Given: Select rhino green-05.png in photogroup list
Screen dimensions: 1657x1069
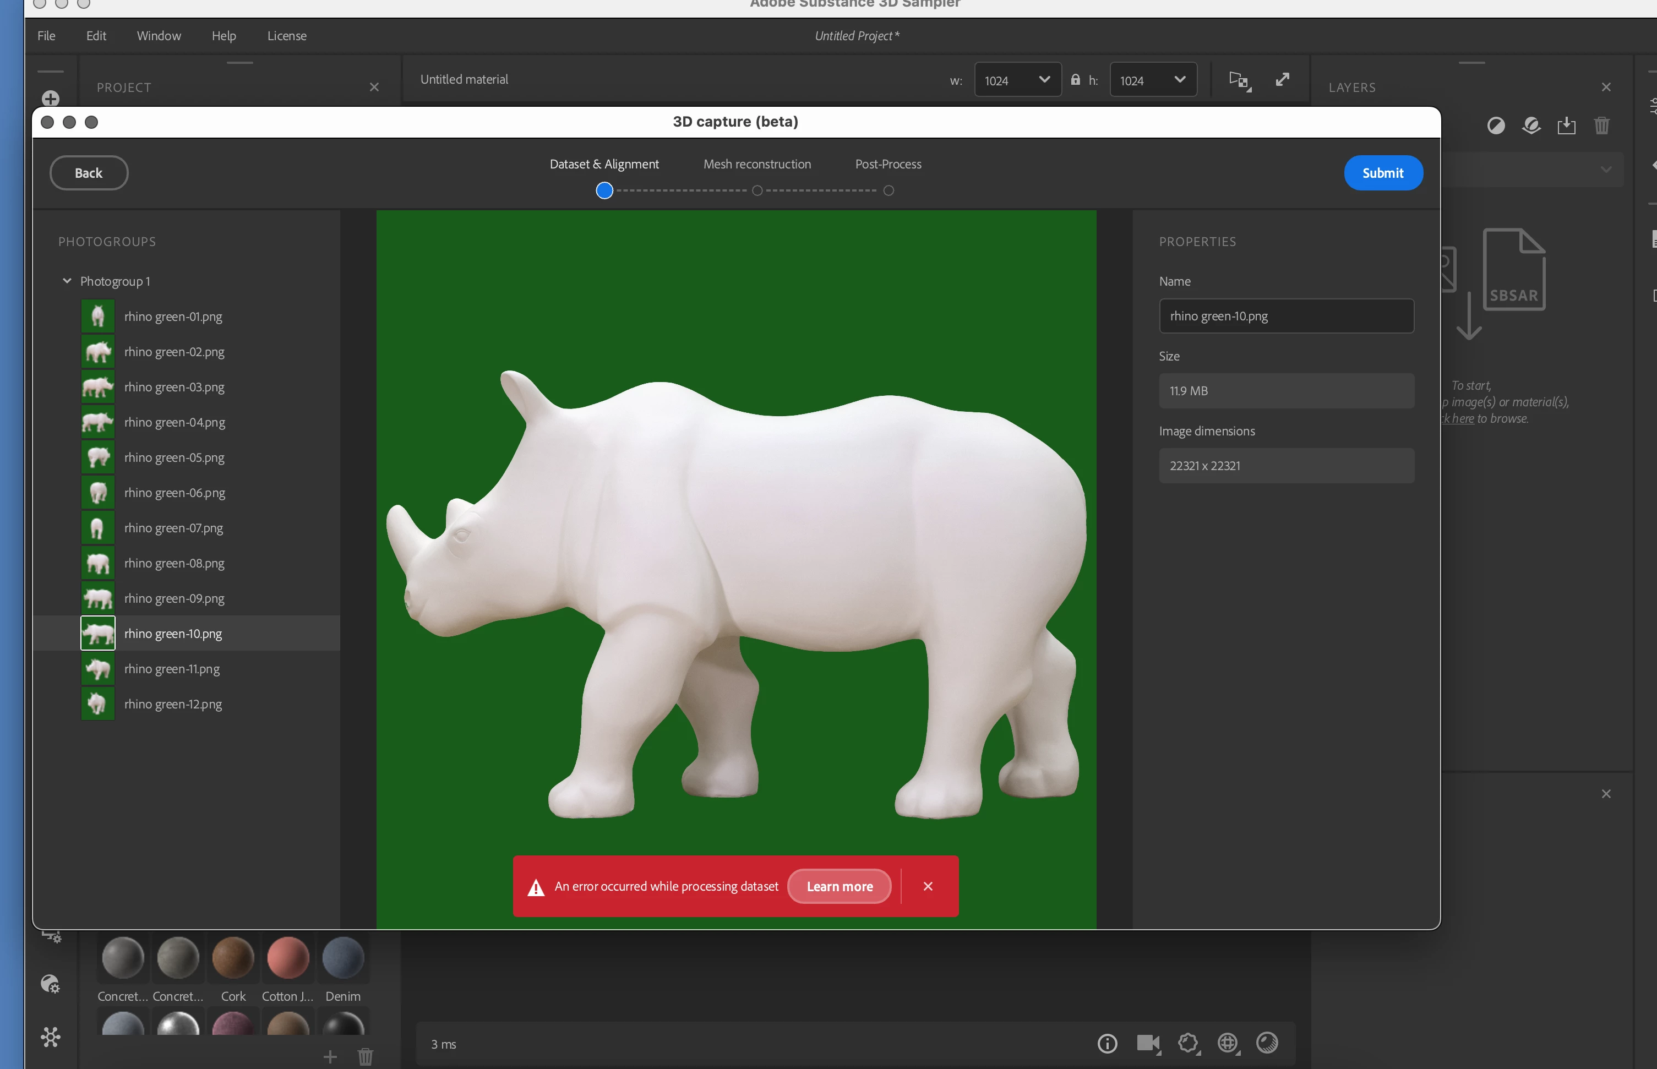Looking at the screenshot, I should coord(175,457).
